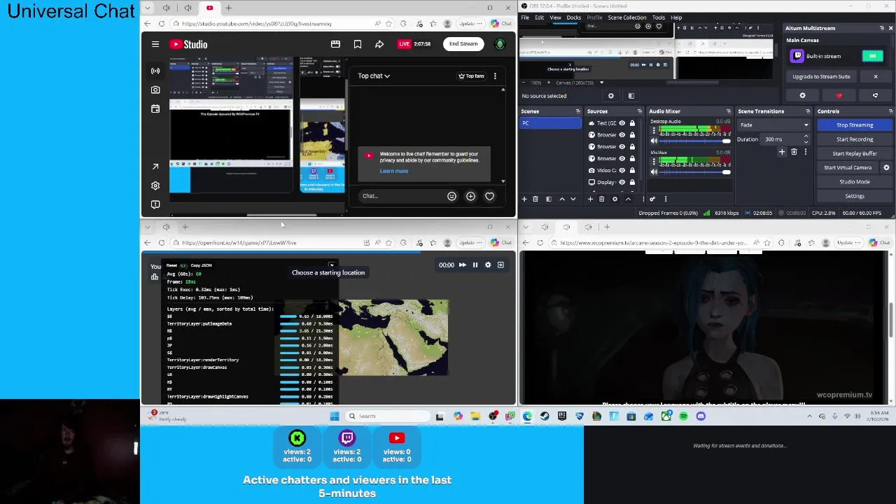Click fast-forward in OpenFront replay controls

pos(462,265)
